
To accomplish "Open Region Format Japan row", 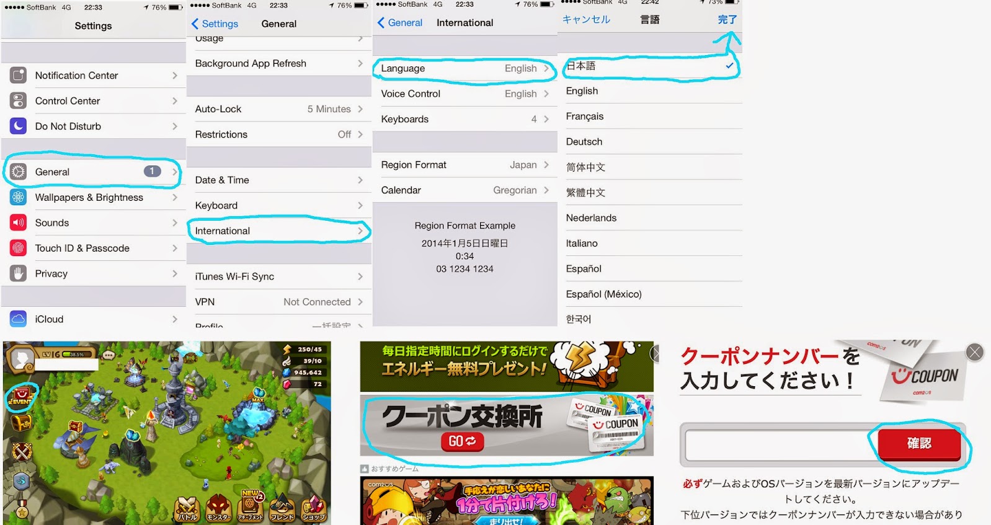I will tap(465, 165).
